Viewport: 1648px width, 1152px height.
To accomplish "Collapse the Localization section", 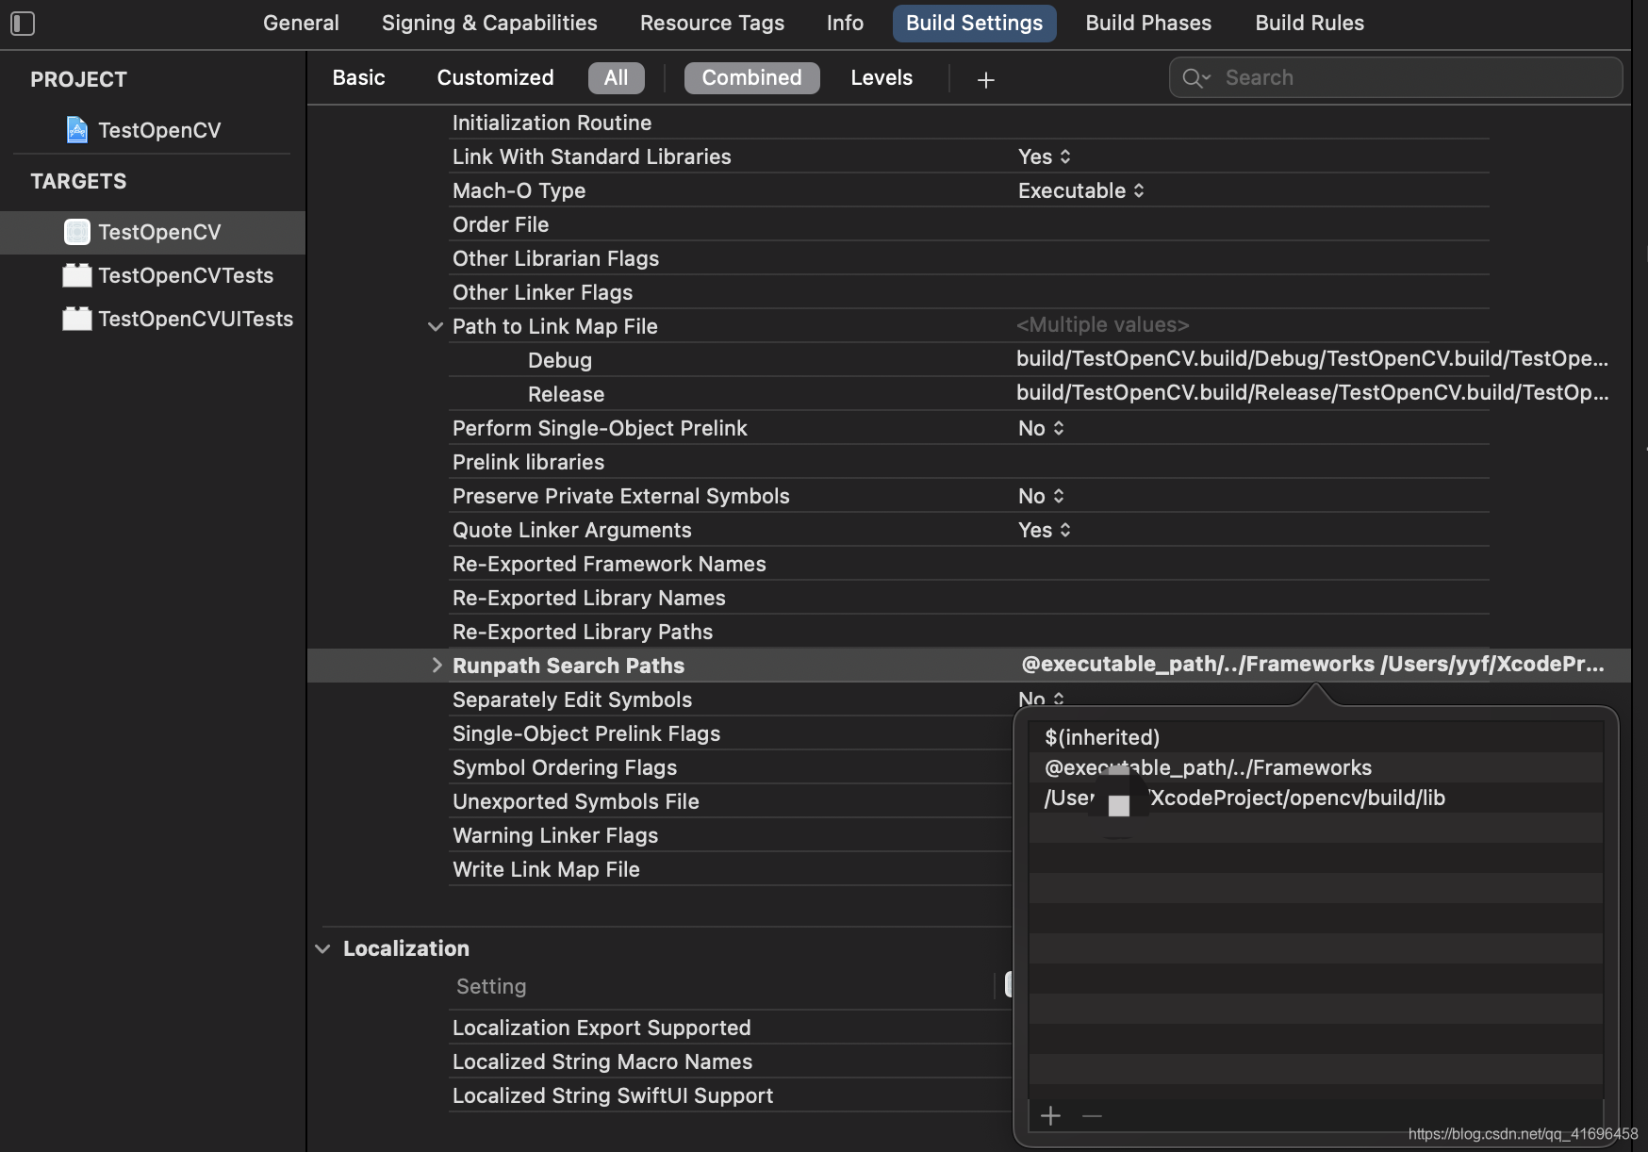I will (x=322, y=948).
